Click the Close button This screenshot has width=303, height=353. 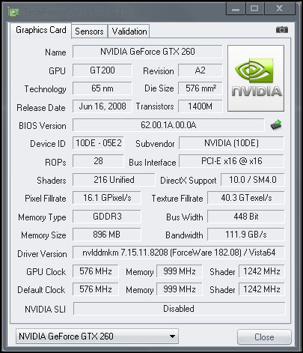(264, 337)
